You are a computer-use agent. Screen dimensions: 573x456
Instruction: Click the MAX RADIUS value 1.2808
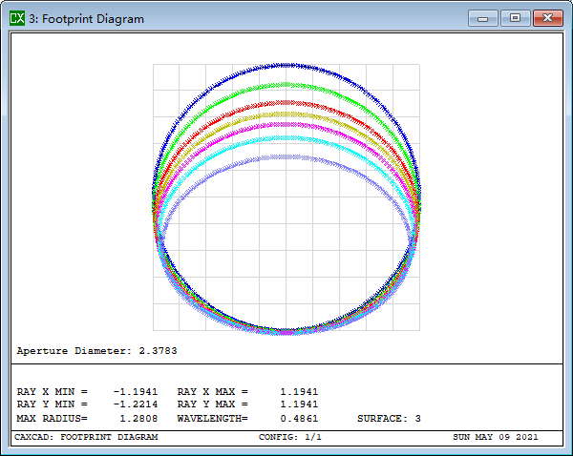[138, 419]
